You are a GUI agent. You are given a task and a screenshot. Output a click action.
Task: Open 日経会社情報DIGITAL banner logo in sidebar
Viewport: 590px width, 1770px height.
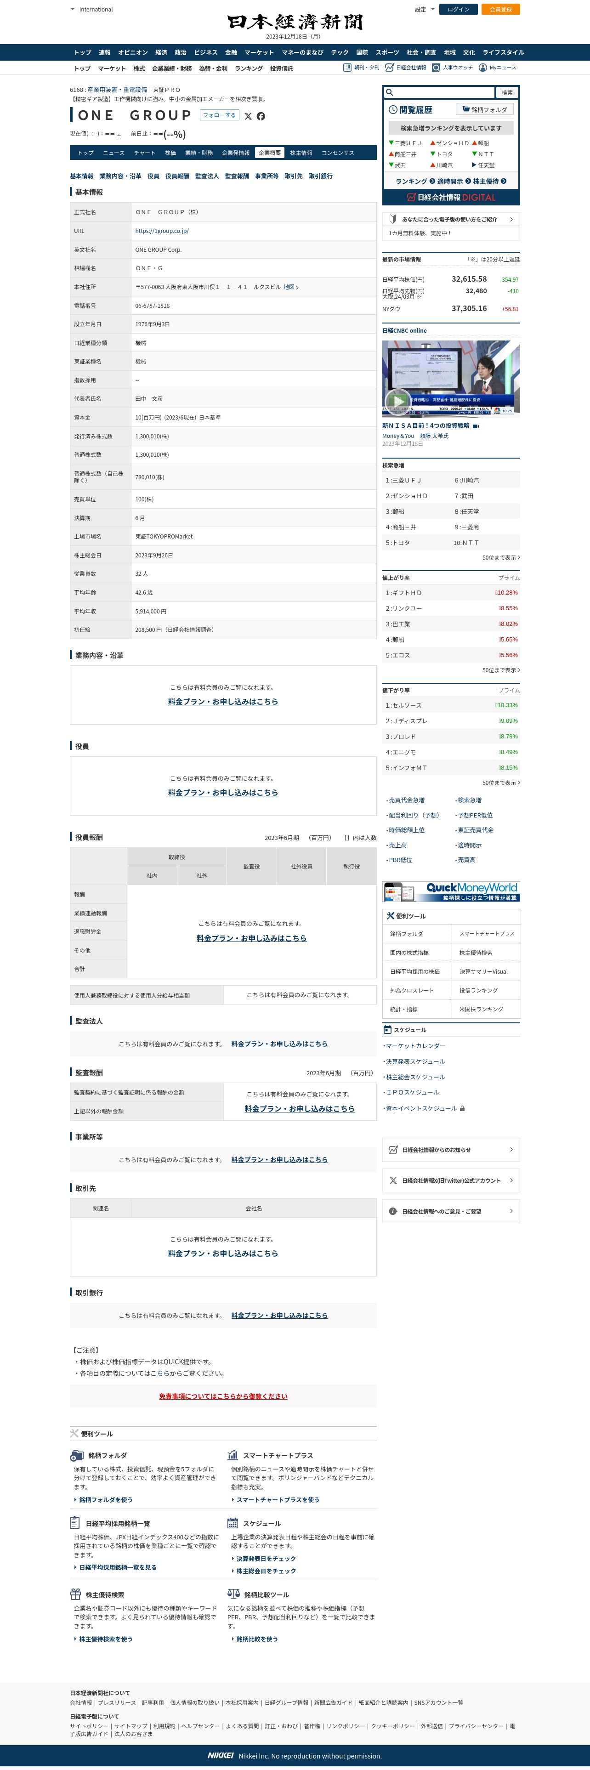pos(451,197)
